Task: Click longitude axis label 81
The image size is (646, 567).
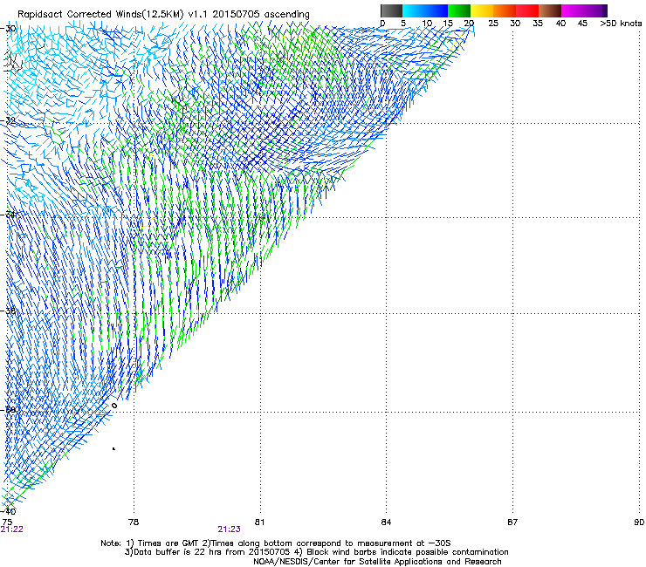Action: (259, 522)
